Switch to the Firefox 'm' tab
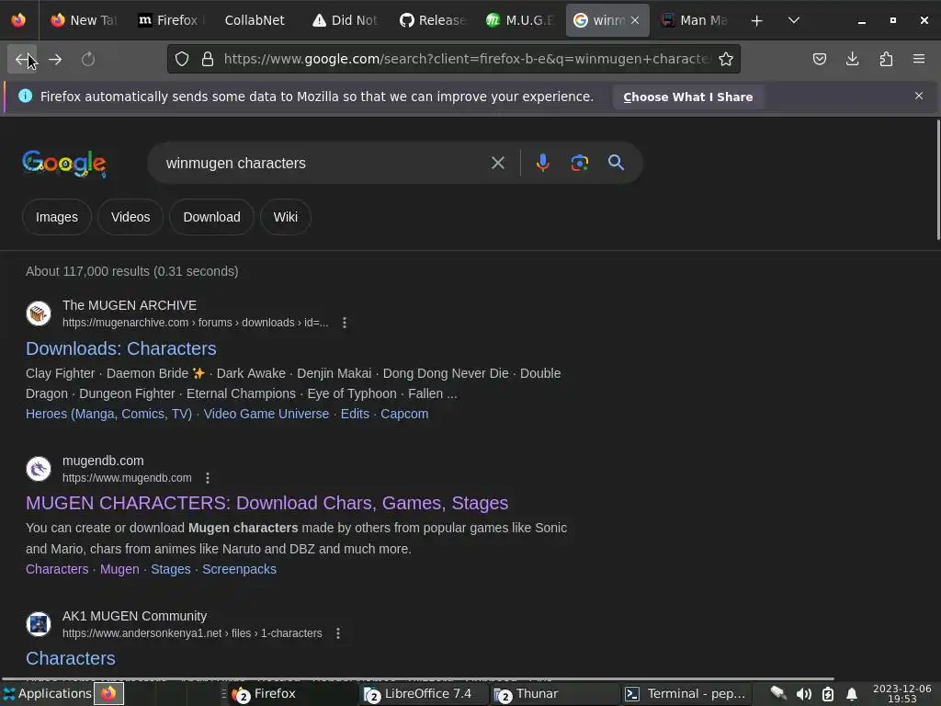The height and width of the screenshot is (706, 941). pyautogui.click(x=171, y=20)
